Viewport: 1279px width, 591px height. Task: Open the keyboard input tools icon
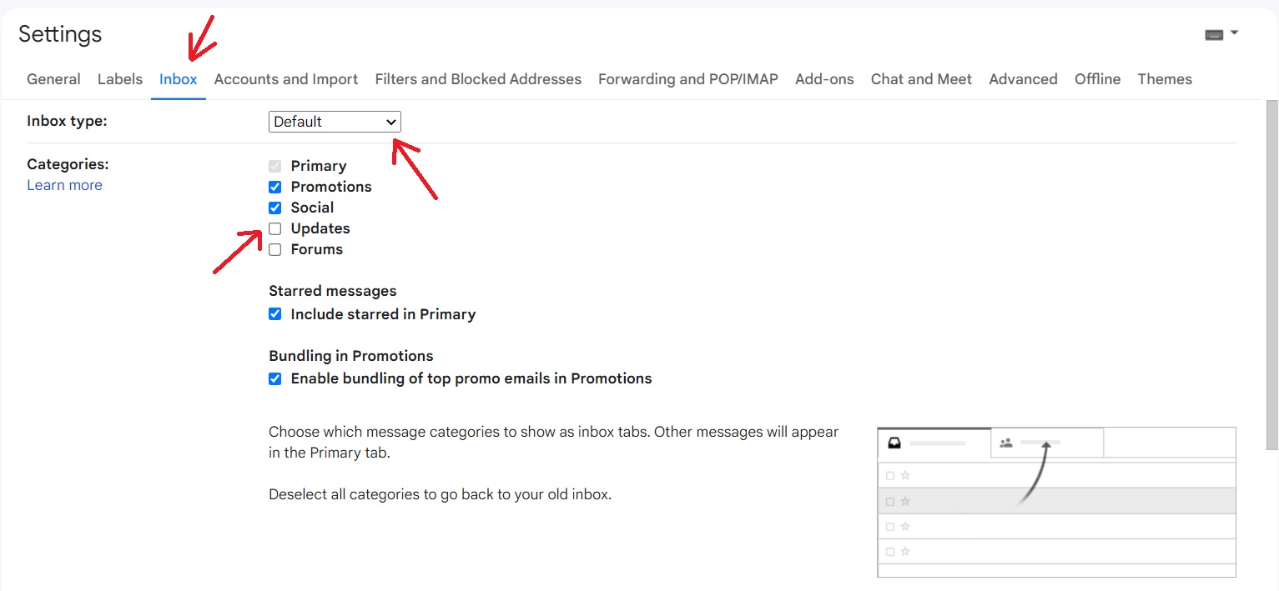(1214, 34)
